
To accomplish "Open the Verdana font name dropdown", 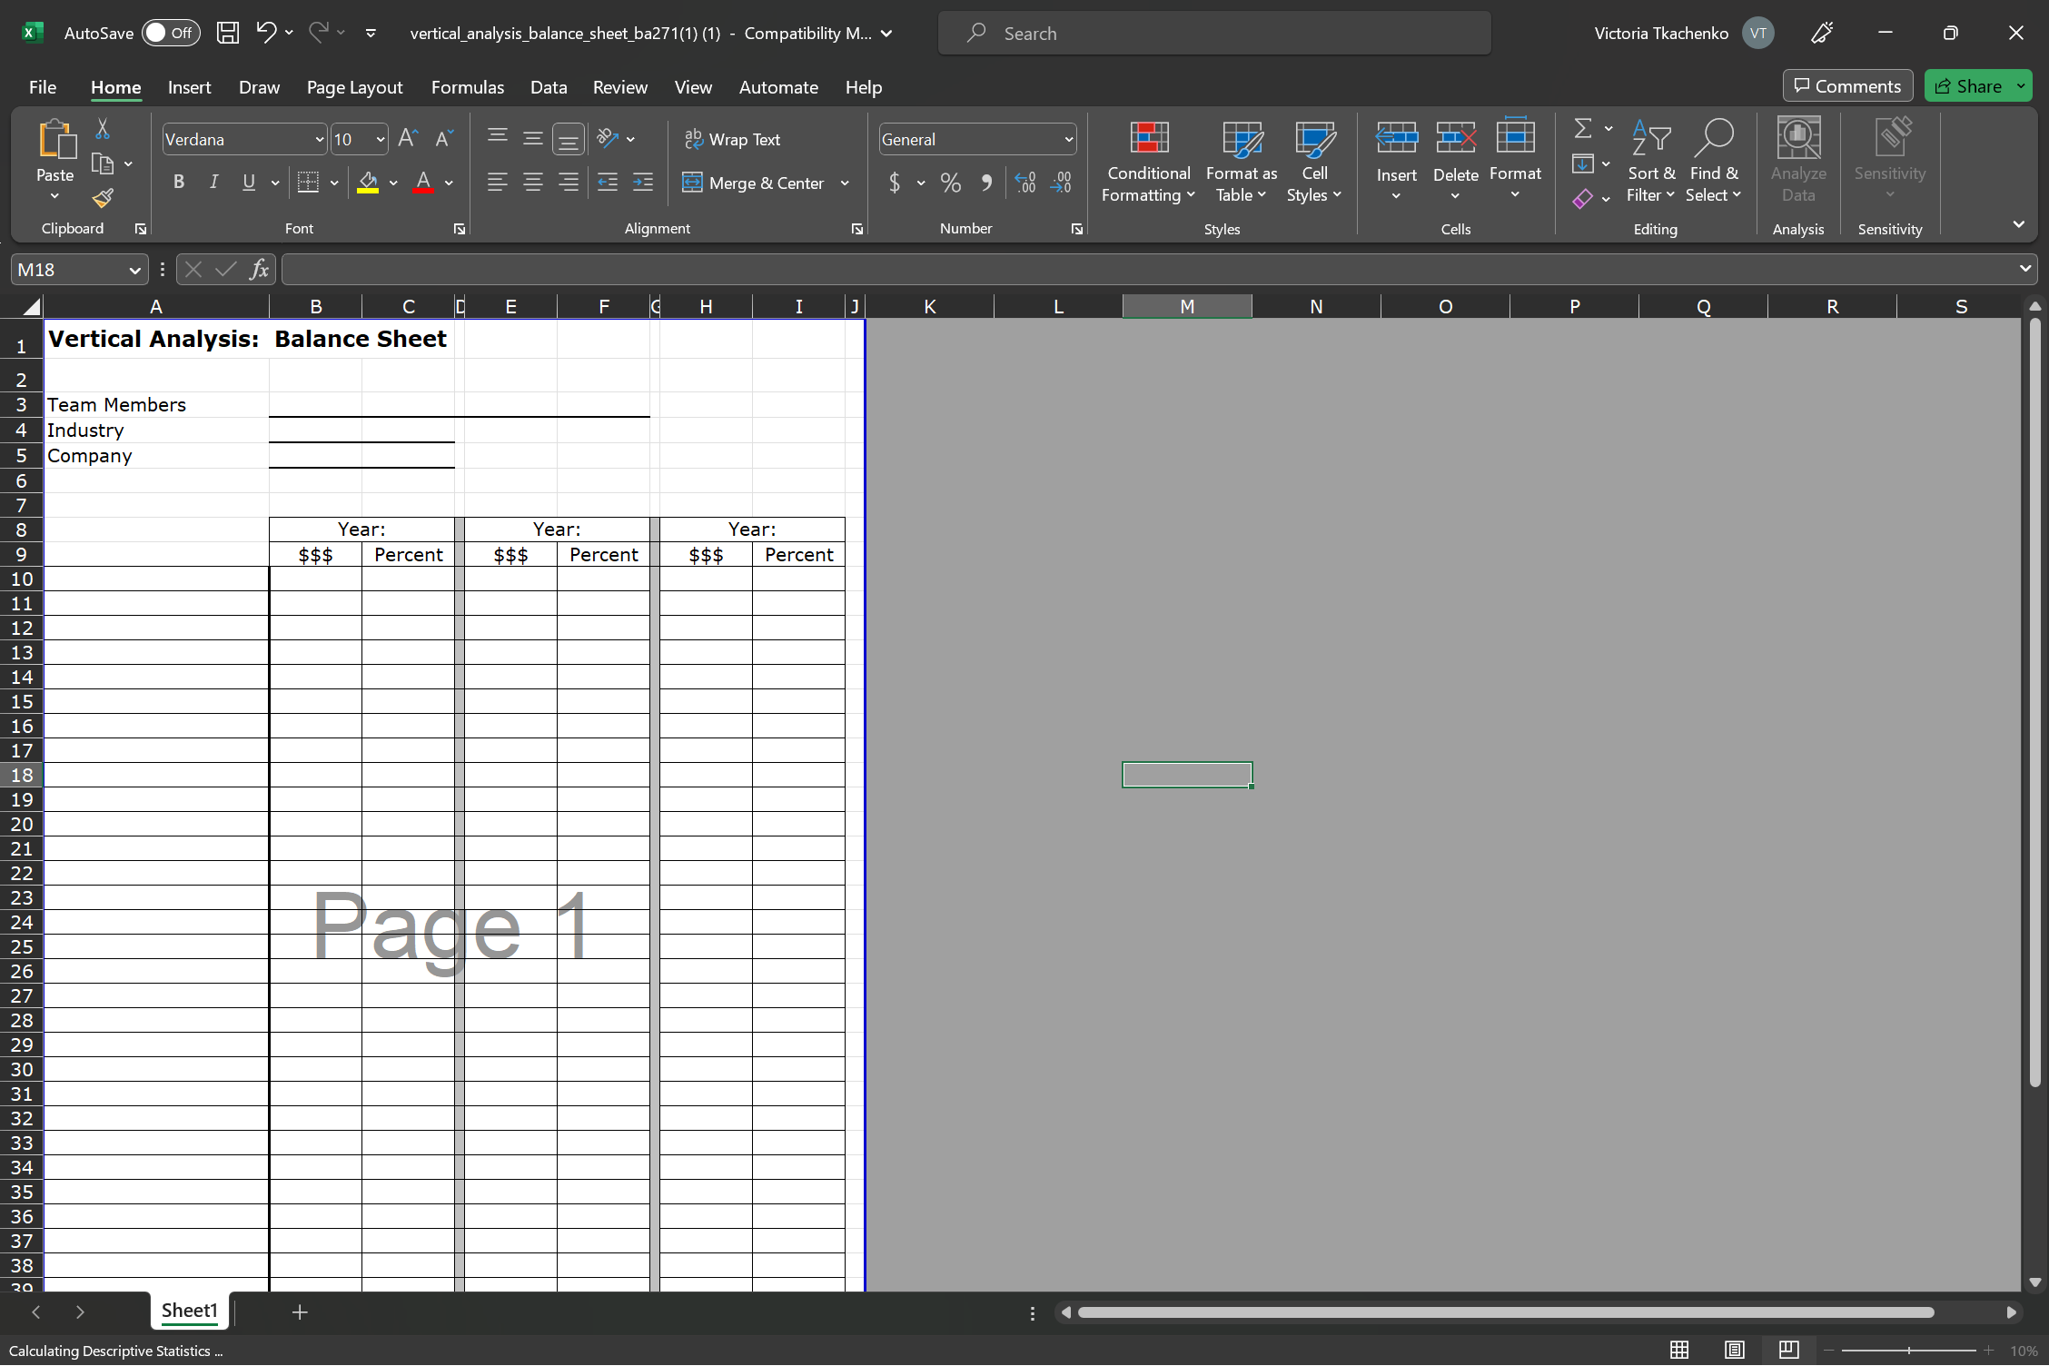I will click(319, 139).
